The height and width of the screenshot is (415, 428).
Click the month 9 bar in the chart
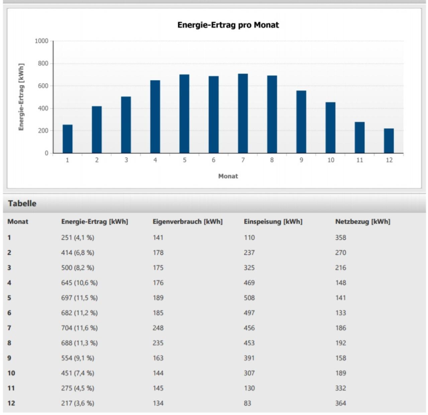pos(301,122)
